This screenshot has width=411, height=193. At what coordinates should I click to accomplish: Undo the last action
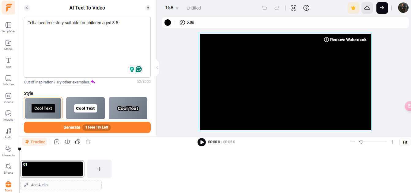point(264,8)
